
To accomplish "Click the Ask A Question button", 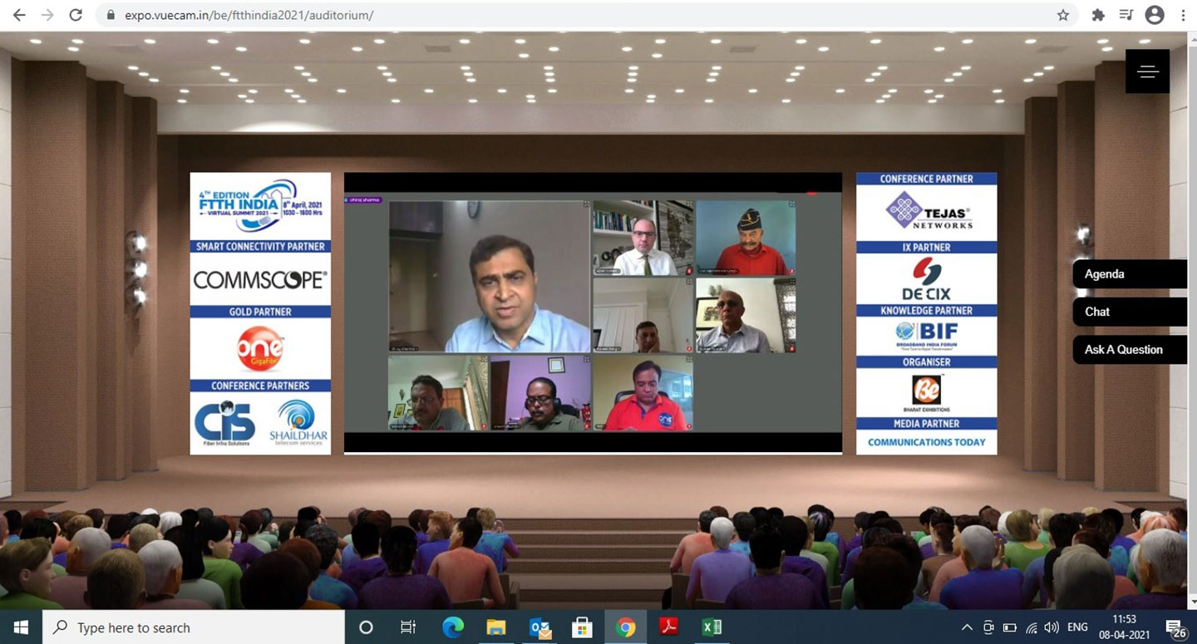I will 1130,350.
